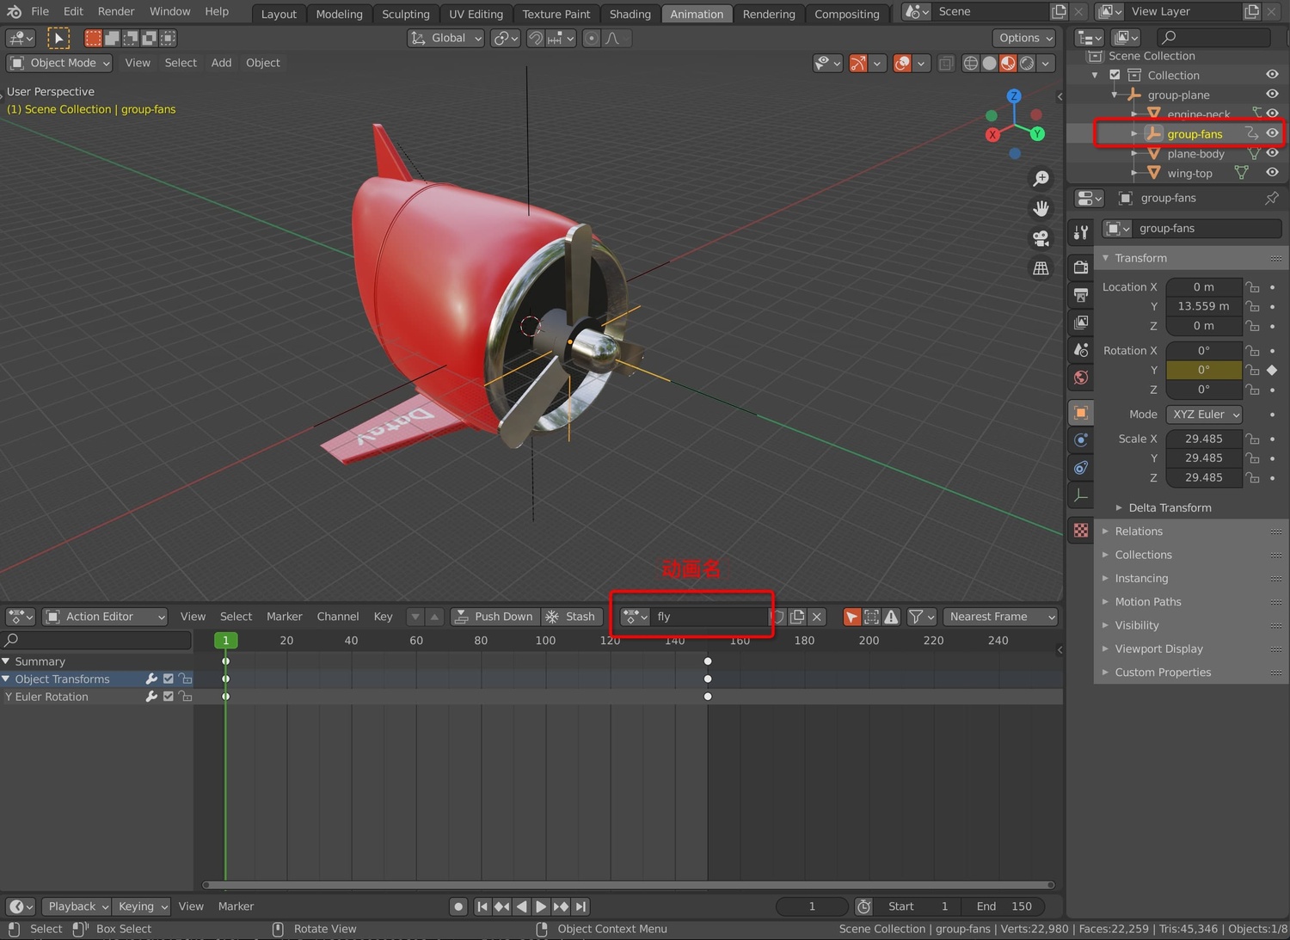This screenshot has height=940, width=1290.
Task: Open the Texture properties checker icon
Action: [x=1081, y=531]
